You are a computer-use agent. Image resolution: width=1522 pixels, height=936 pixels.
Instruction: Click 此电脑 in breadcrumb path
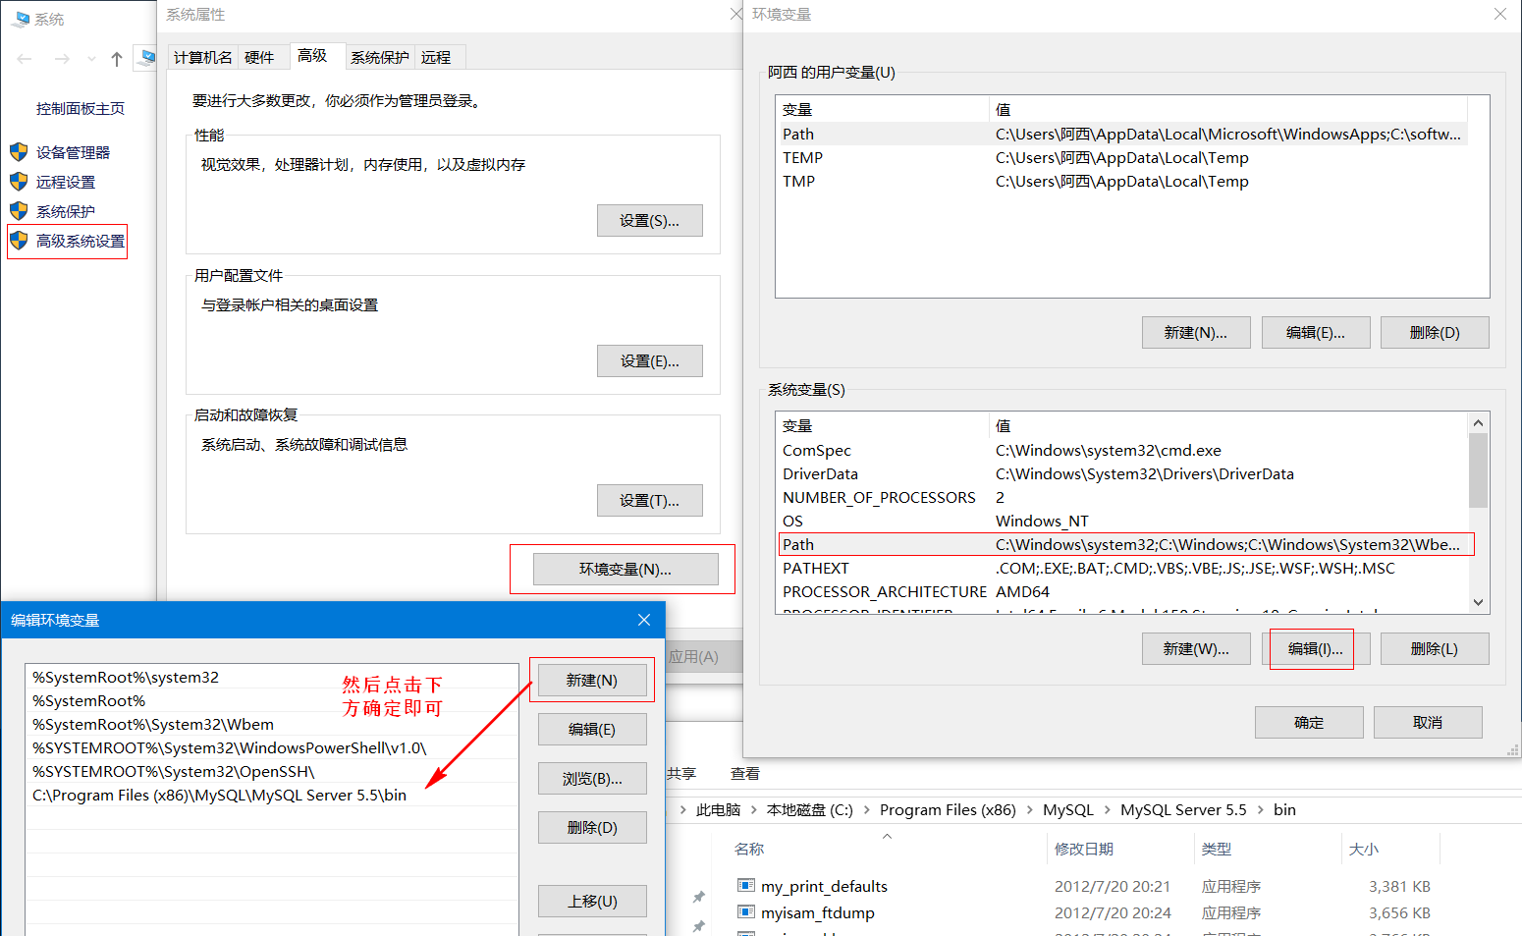pyautogui.click(x=718, y=810)
